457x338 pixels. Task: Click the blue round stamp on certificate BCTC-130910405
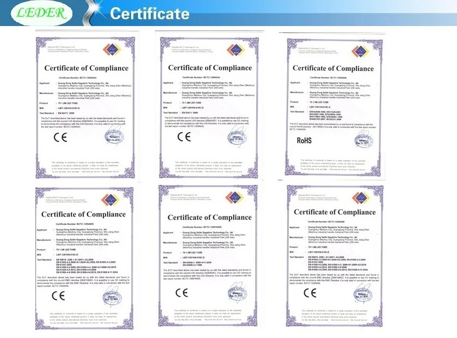[x=237, y=294]
